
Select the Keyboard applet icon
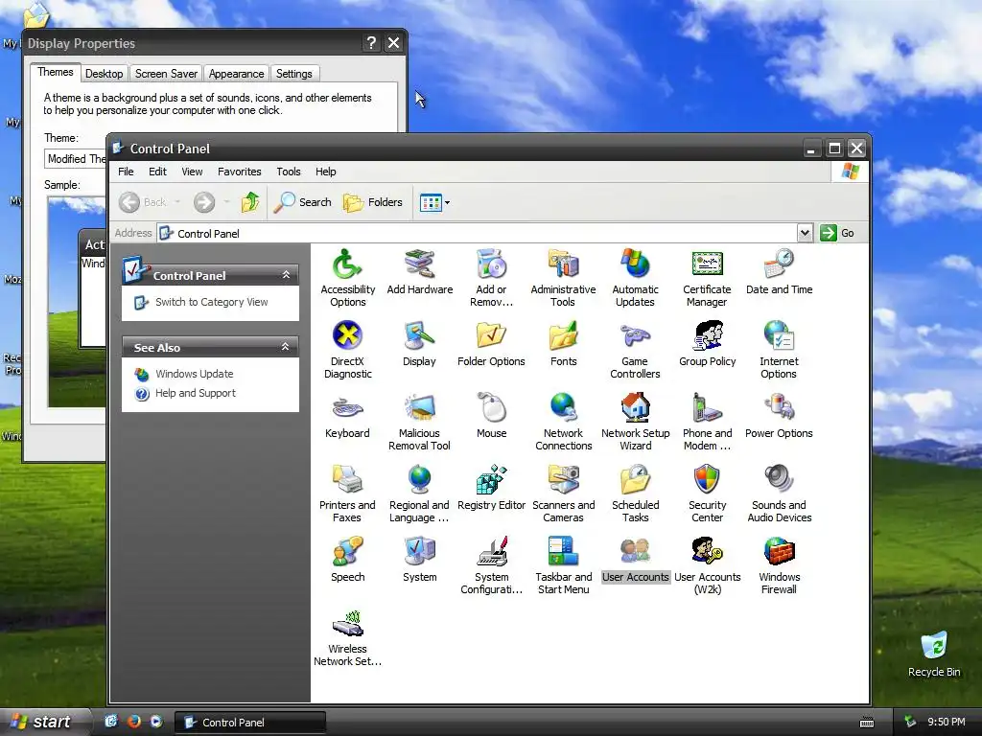click(x=347, y=408)
